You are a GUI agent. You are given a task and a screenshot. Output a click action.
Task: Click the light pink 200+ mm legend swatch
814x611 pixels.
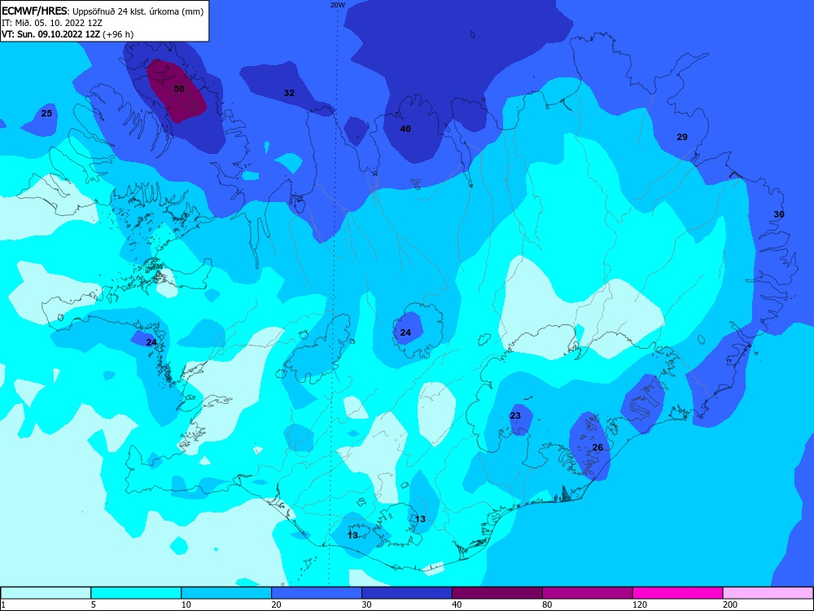point(768,593)
